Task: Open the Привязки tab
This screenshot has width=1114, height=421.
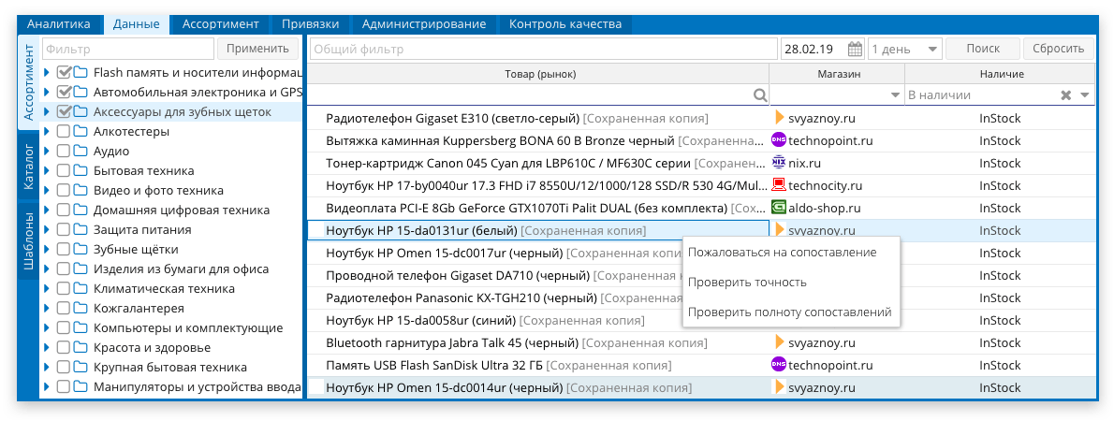Action: (310, 24)
